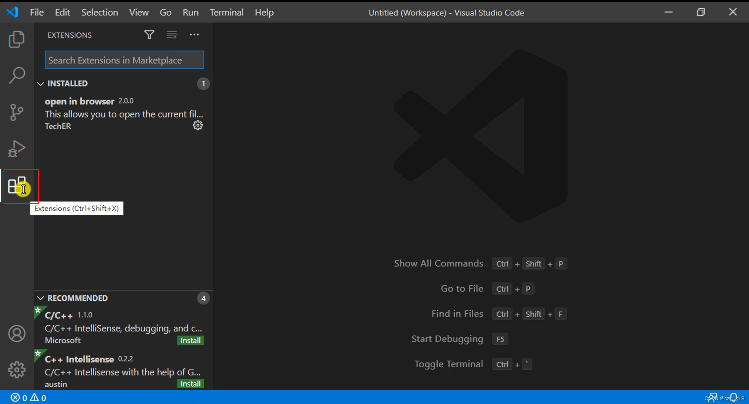Open Views and More Actions ellipsis
749x404 pixels.
pyautogui.click(x=194, y=35)
